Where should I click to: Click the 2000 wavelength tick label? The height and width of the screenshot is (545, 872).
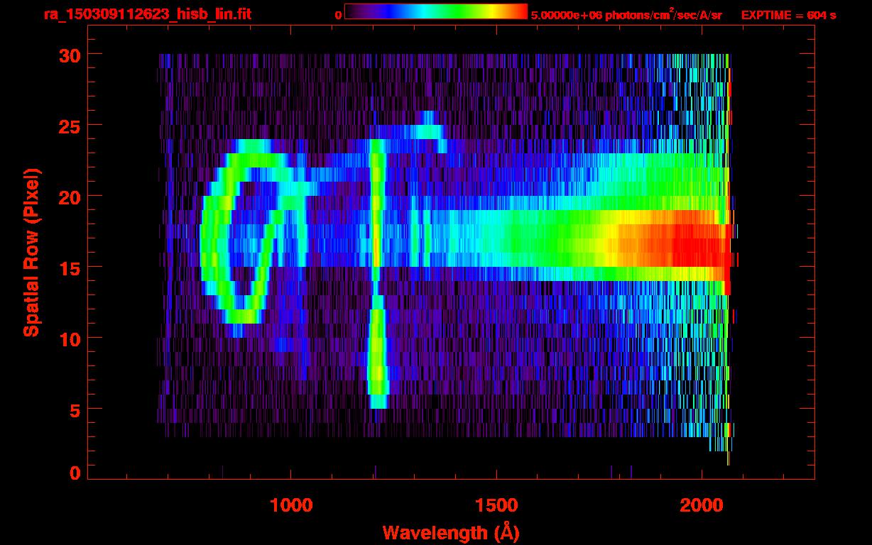(702, 505)
